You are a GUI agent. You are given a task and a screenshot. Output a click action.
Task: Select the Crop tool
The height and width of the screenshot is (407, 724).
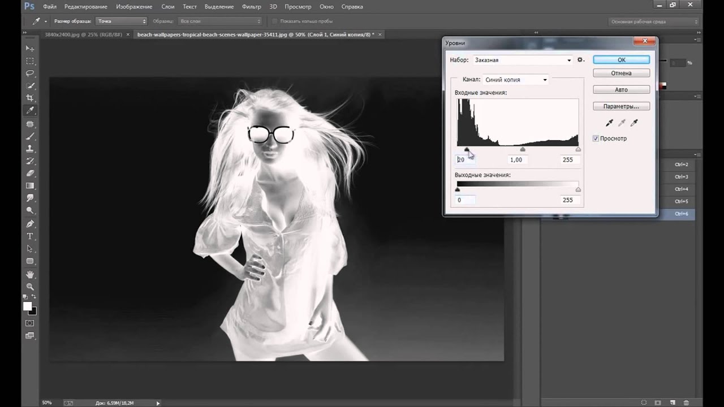pos(30,98)
